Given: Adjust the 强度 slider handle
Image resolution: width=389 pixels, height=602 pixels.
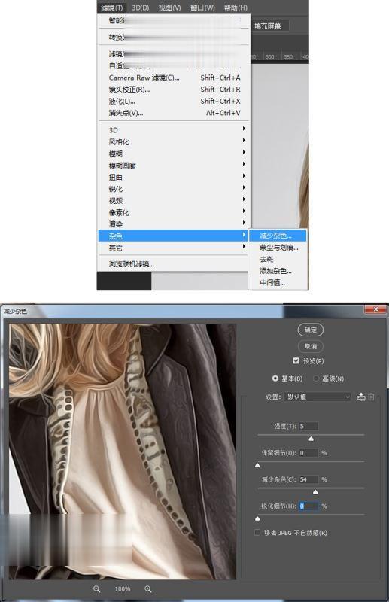Looking at the screenshot, I should (311, 439).
